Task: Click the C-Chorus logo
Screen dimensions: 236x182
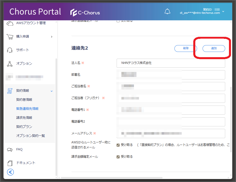Action: [x=85, y=13]
